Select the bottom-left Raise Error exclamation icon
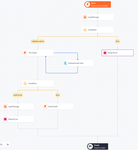 pos(5,119)
